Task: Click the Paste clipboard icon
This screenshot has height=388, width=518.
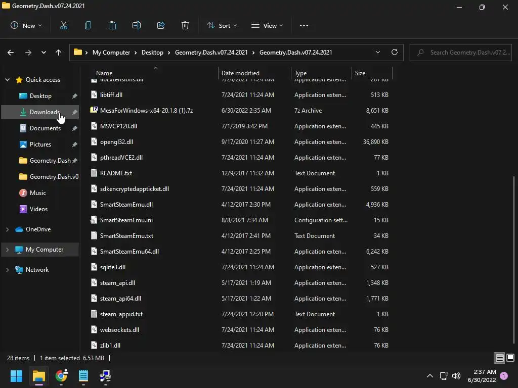Action: tap(112, 25)
